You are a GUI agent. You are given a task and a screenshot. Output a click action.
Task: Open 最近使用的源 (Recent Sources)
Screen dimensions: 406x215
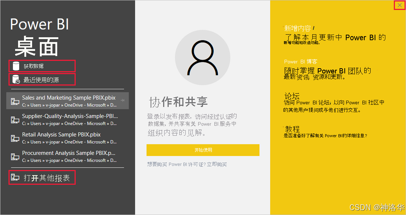tap(42, 79)
